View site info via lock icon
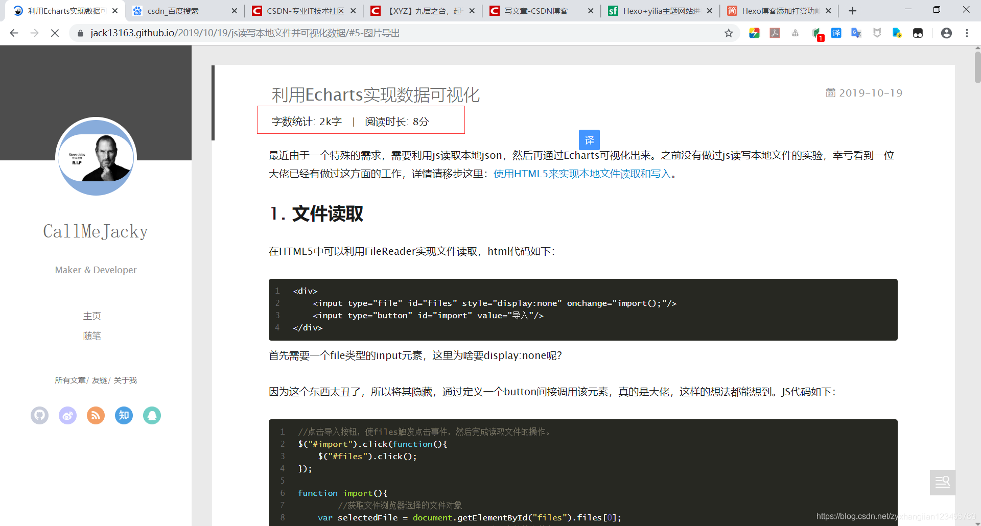Image resolution: width=981 pixels, height=526 pixels. click(x=80, y=33)
